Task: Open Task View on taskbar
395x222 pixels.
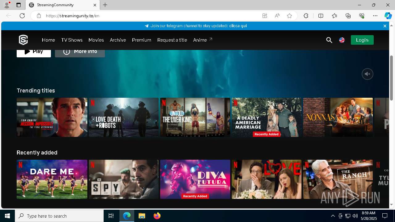Action: pyautogui.click(x=111, y=216)
